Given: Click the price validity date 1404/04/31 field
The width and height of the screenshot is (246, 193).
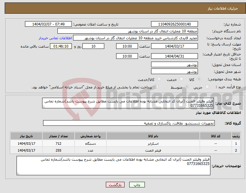Looking at the screenshot, I should point(174,56).
